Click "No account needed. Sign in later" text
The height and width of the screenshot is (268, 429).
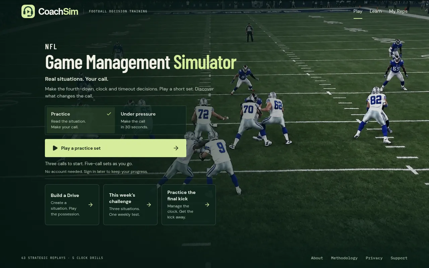pyautogui.click(x=97, y=172)
